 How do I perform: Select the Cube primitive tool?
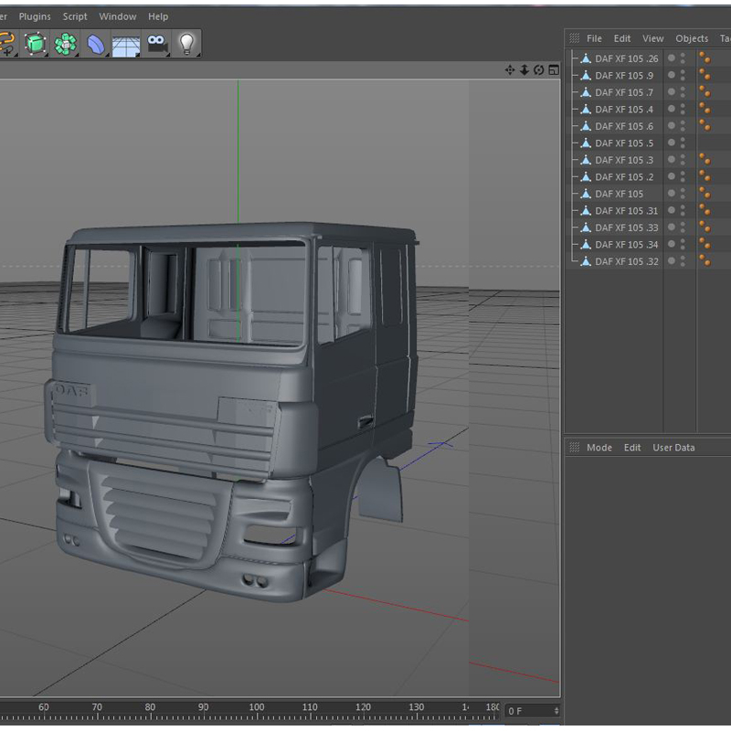coord(35,43)
